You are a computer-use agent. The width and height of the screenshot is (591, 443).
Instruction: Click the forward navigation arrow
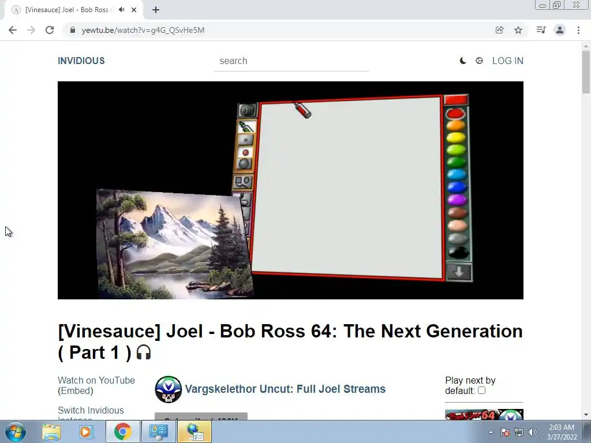(31, 30)
